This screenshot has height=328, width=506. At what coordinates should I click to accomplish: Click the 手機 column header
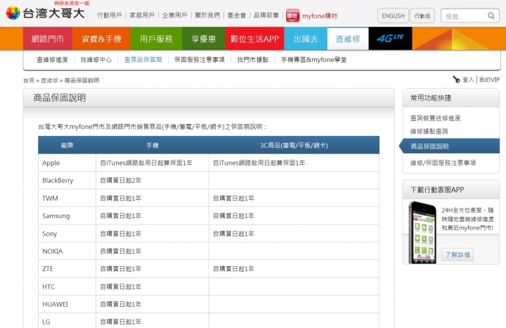tap(153, 145)
